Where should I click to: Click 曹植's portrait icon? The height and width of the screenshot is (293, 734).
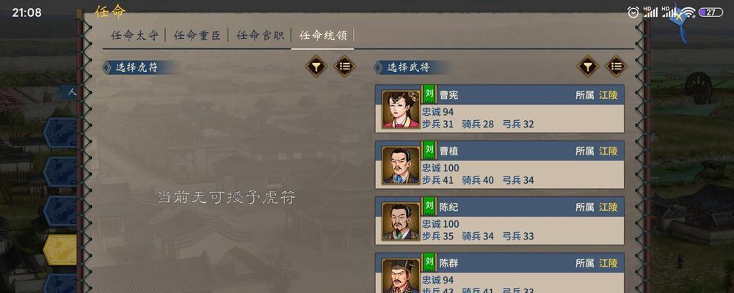[x=401, y=166]
